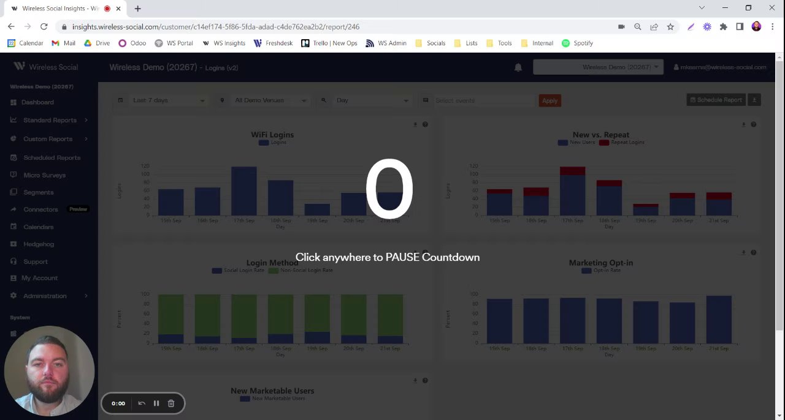Expand Standard Reports submenu
This screenshot has height=420, width=785.
[86, 120]
